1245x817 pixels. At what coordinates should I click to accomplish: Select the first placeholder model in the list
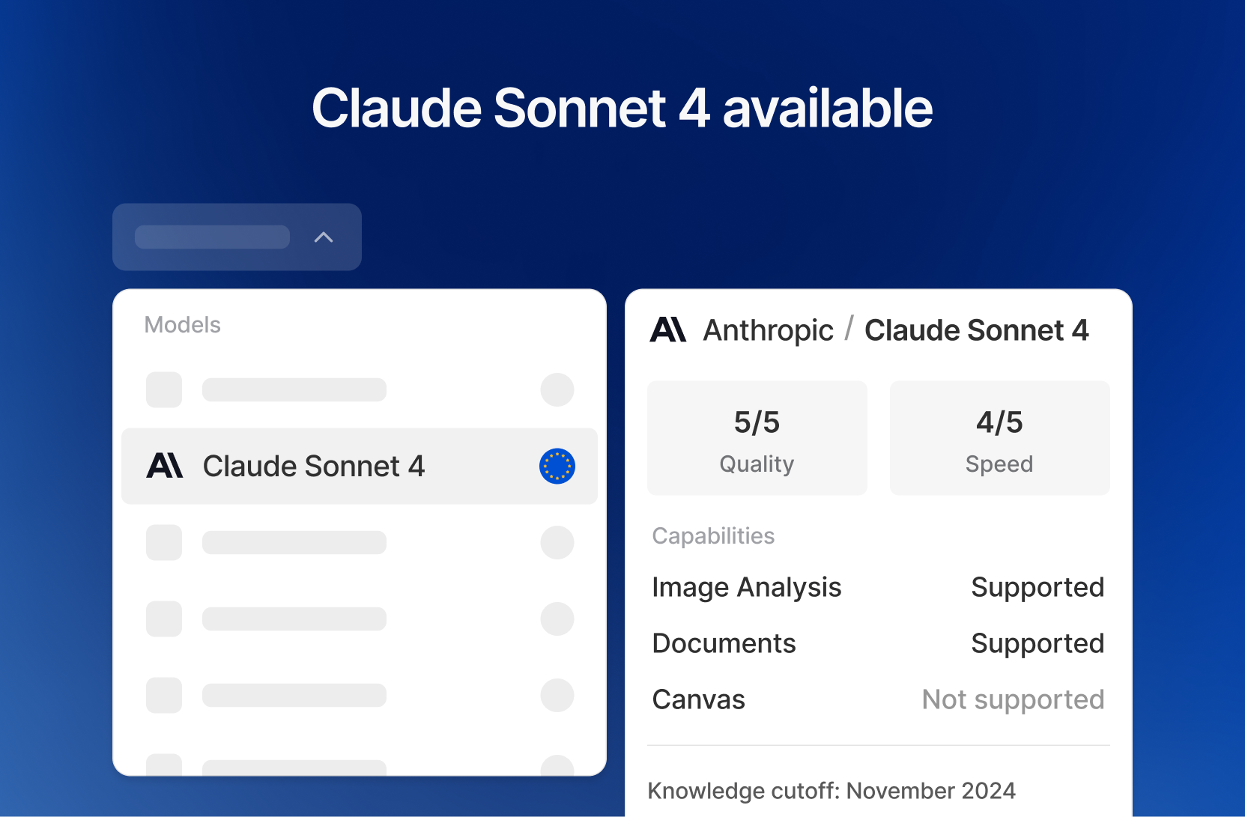click(360, 389)
